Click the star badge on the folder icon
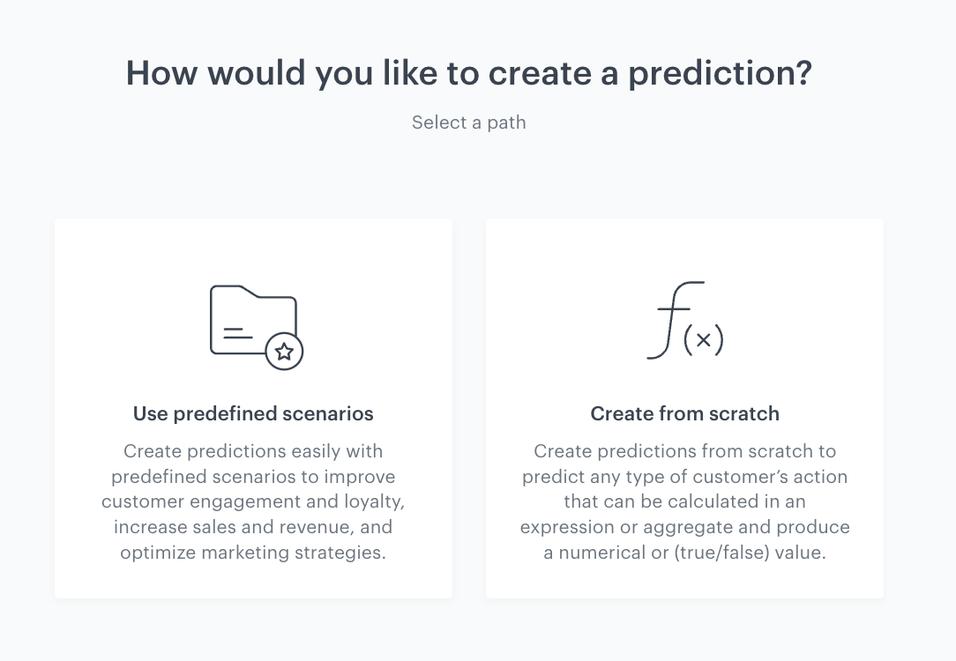 (x=284, y=351)
